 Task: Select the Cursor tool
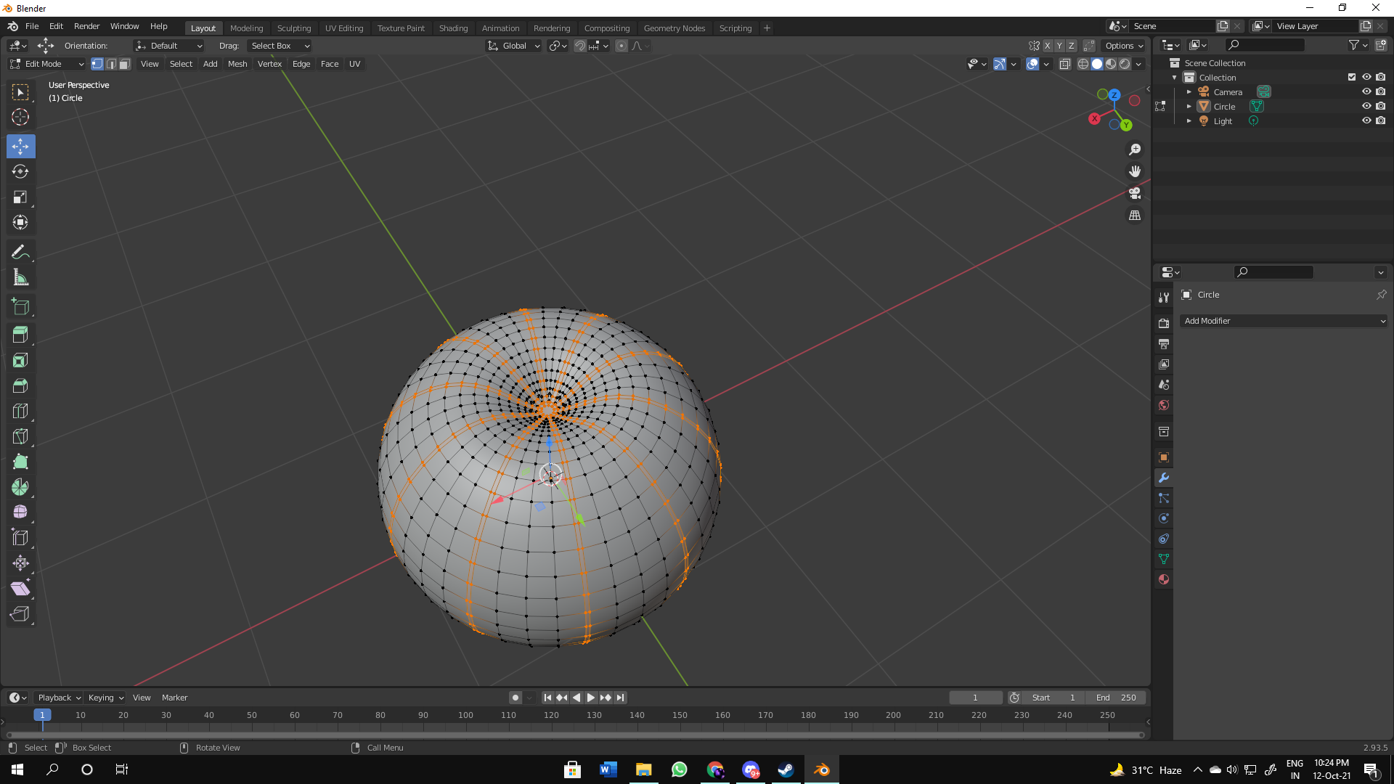pyautogui.click(x=20, y=117)
